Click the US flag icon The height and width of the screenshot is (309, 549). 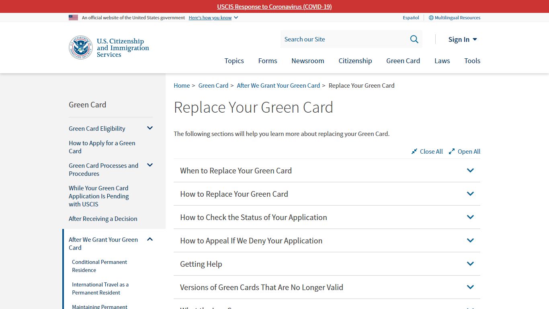(x=73, y=17)
